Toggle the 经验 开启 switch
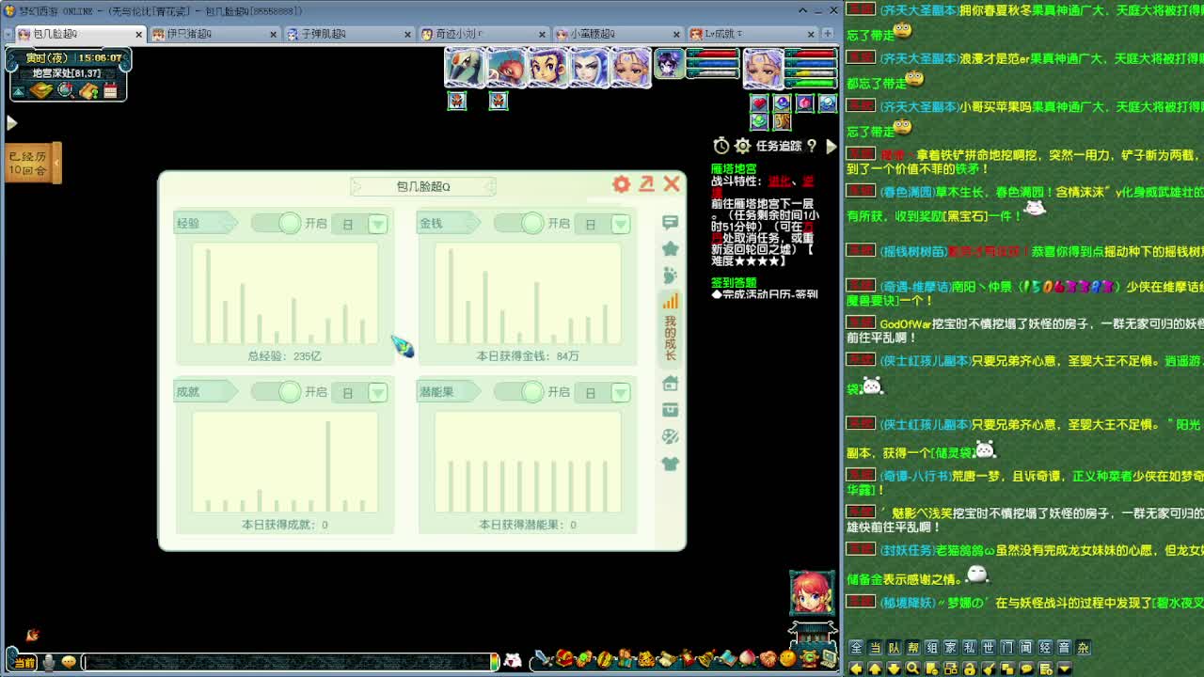The image size is (1204, 677). [277, 223]
